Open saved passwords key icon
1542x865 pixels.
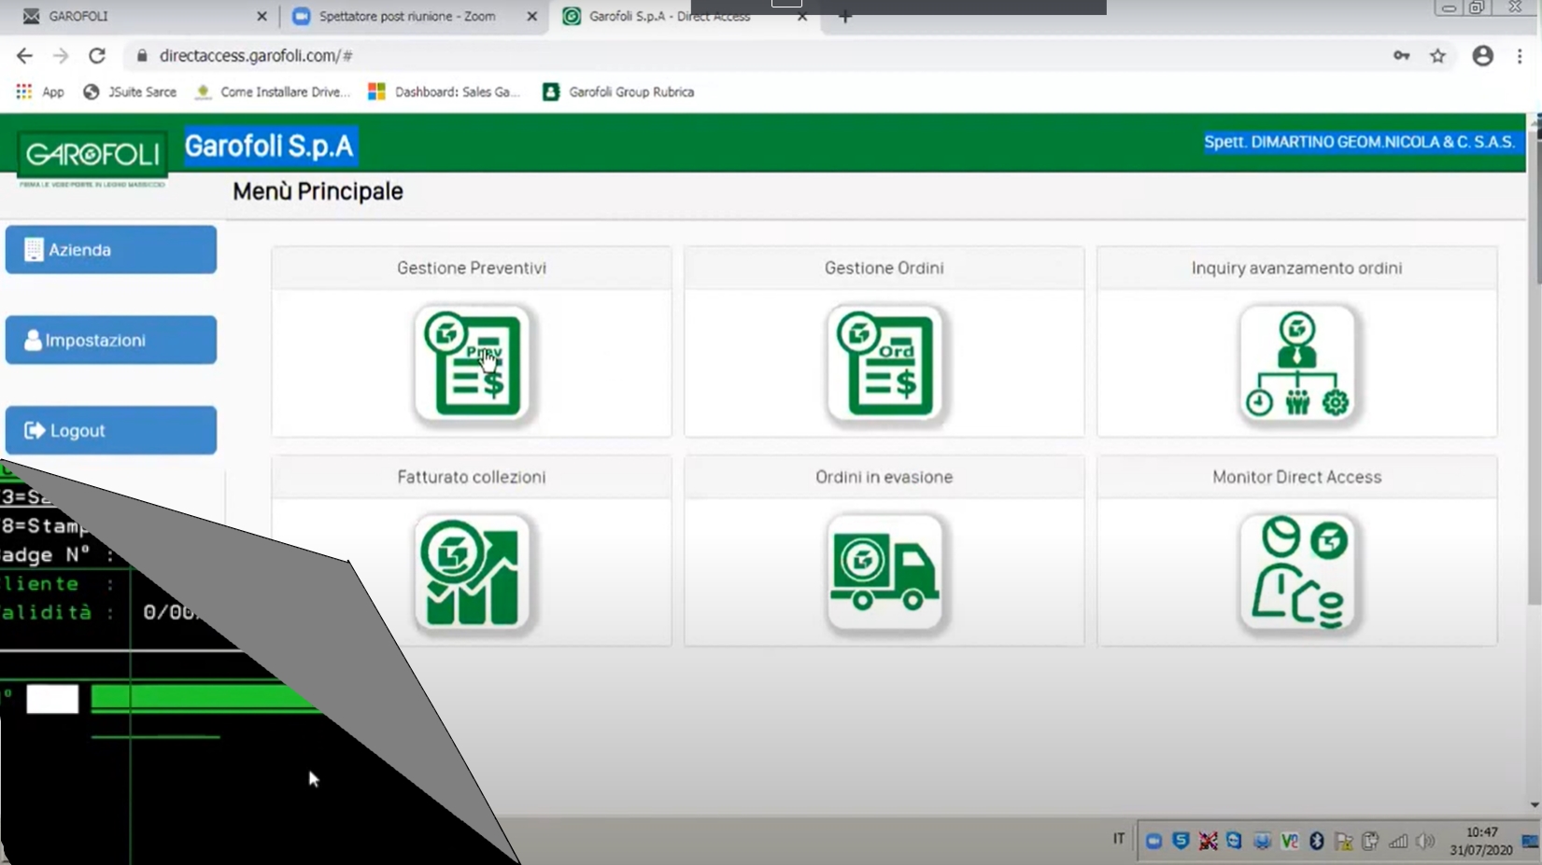point(1402,56)
